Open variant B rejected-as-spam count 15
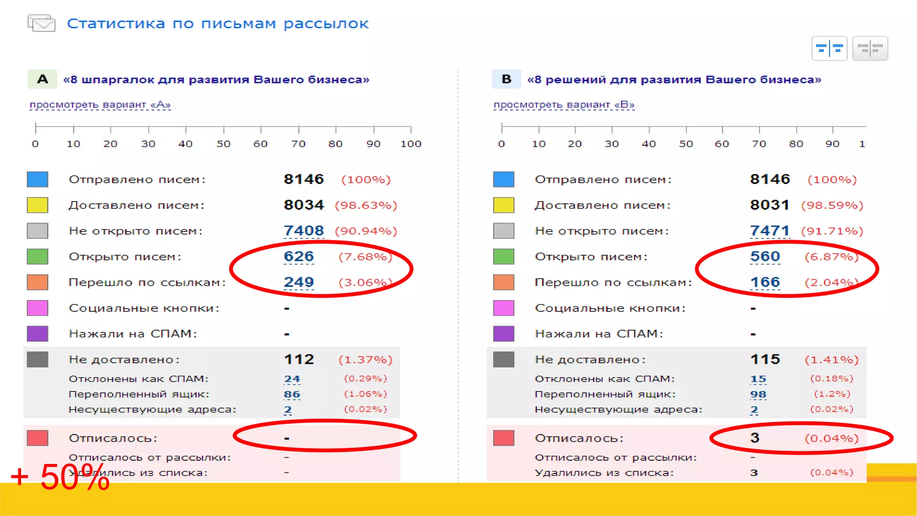This screenshot has height=516, width=917. point(758,379)
